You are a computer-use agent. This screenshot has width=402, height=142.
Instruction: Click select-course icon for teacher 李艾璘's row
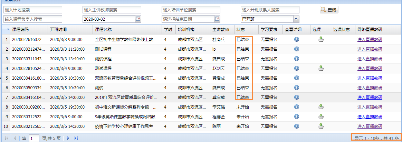click(x=321, y=107)
